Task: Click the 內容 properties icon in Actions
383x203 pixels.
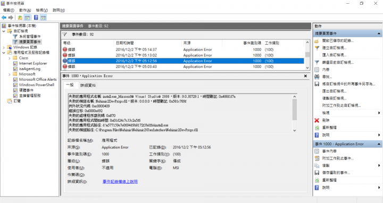Action: (317, 70)
